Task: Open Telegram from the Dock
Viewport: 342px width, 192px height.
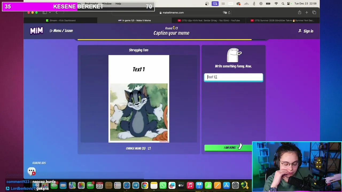Action: coord(136,185)
